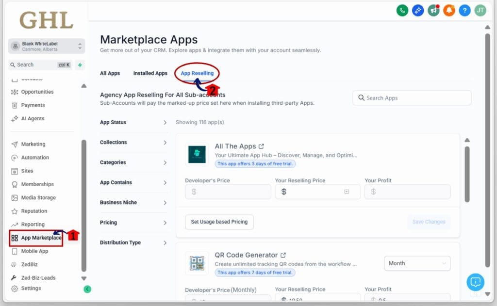Open the JT user avatar
Screen dimensions: 497x306
[x=480, y=10]
